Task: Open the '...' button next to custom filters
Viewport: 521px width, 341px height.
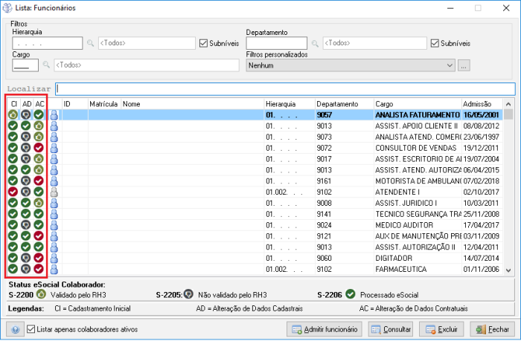Action: (464, 65)
